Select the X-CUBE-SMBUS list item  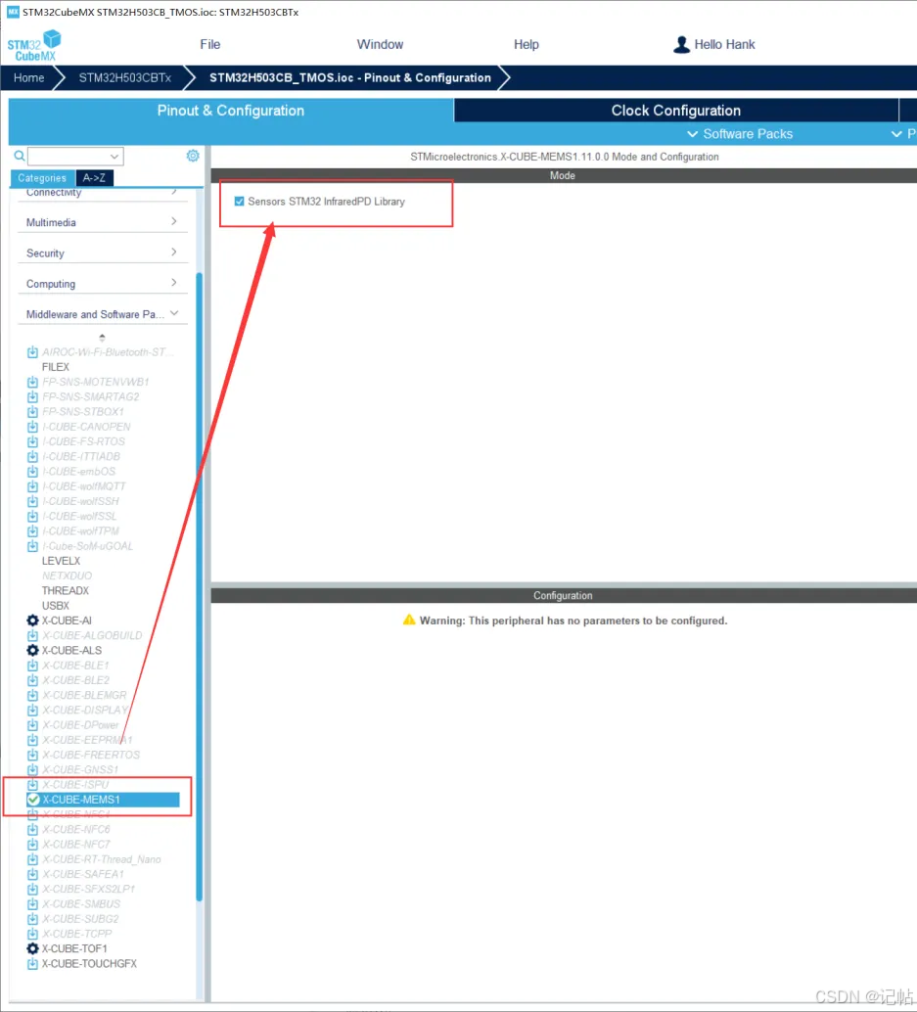81,903
